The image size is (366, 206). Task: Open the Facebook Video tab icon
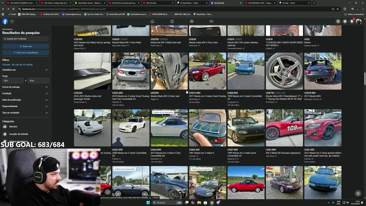point(172,21)
